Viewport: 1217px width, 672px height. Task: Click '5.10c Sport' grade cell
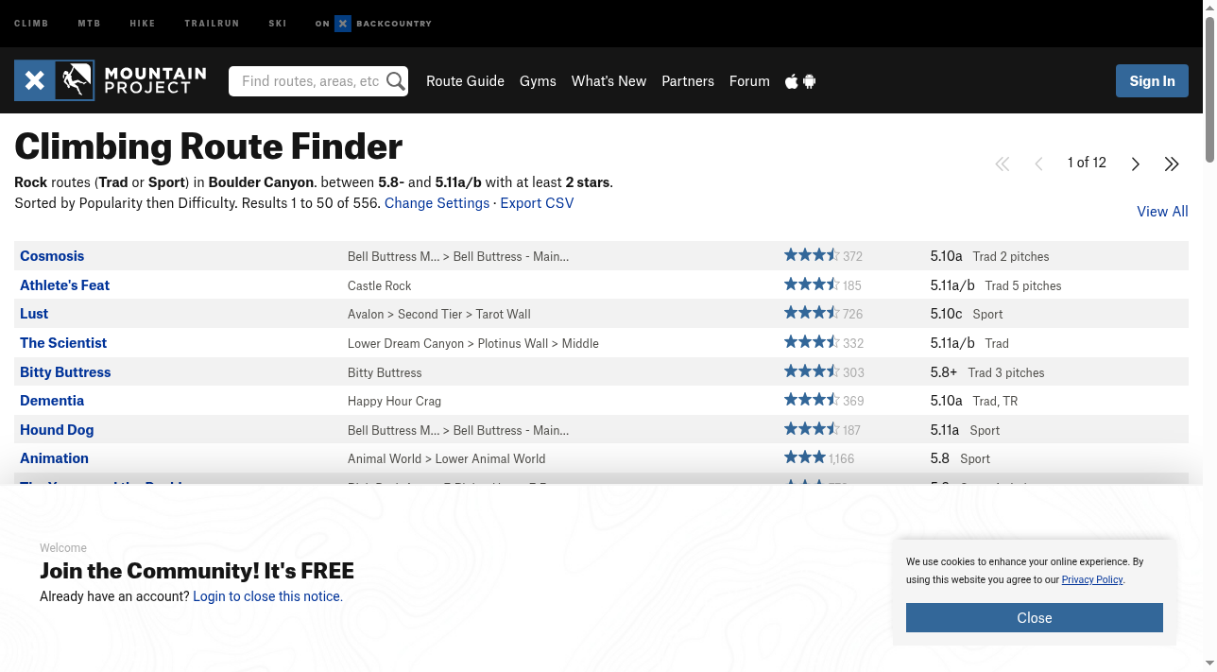(967, 314)
